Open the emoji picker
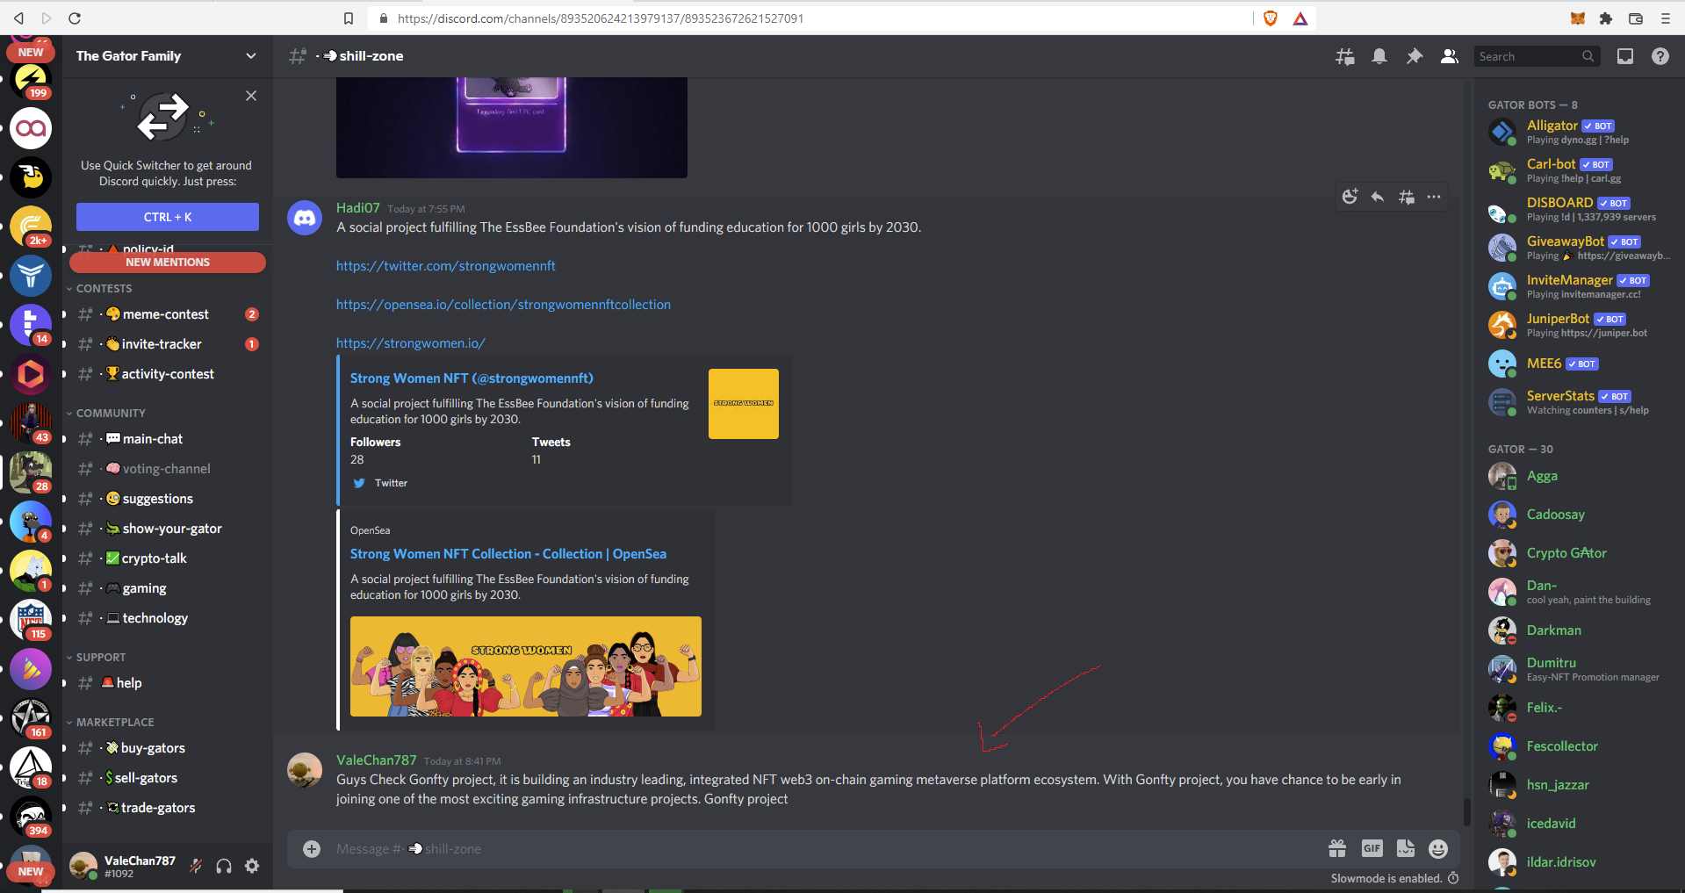Screen dimensions: 1685x893 (x=1438, y=848)
